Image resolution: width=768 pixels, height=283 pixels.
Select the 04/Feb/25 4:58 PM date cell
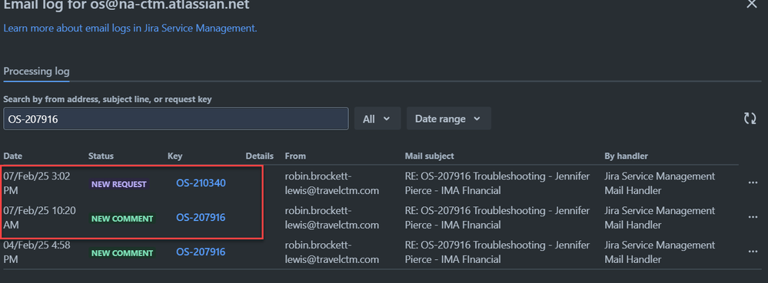coord(37,252)
